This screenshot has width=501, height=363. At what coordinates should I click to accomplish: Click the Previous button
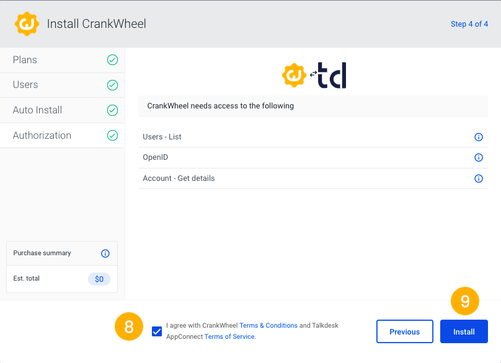[x=404, y=331]
